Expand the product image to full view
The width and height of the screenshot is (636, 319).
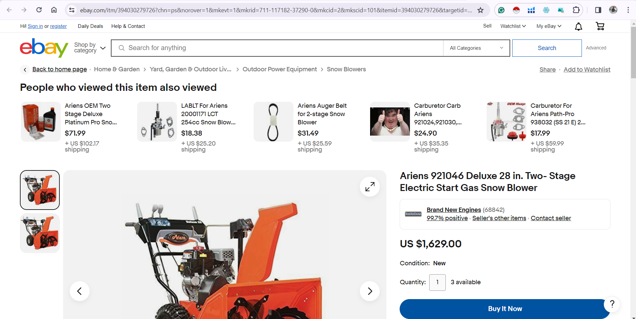(370, 187)
